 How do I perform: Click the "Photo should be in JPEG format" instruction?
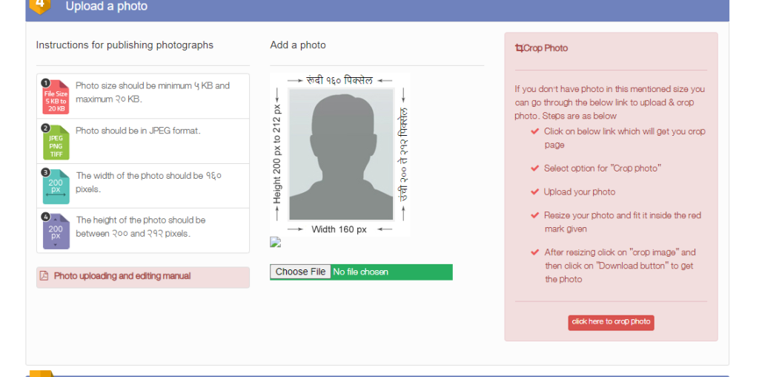tap(138, 131)
